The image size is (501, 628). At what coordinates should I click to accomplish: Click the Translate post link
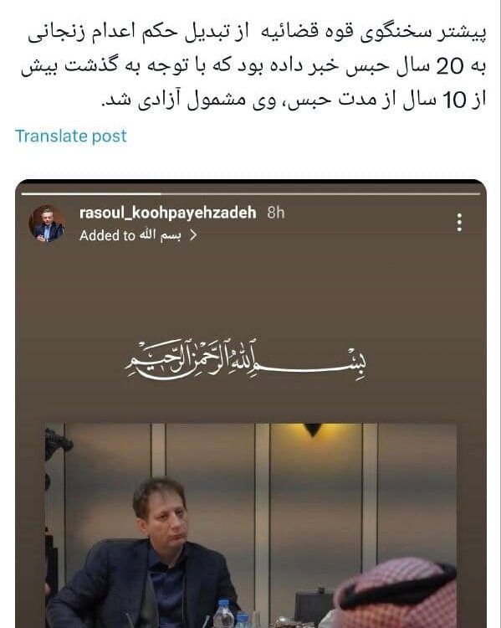tap(71, 136)
